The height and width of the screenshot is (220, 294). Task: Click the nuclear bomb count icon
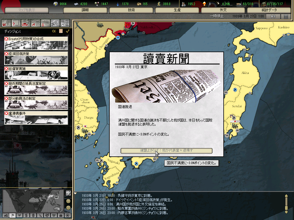204,4
